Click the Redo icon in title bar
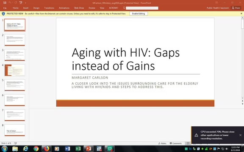Image resolution: width=244 pixels, height=152 pixels. coord(16,3)
